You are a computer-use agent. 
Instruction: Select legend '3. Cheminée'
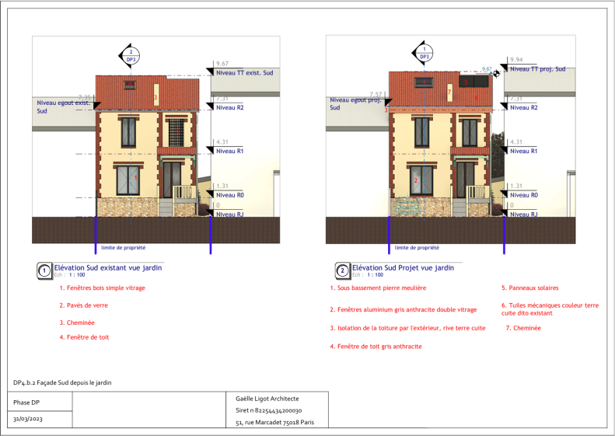[77, 323]
